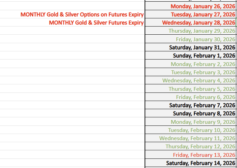Select the Thursday, February 5, 2026 cell

pyautogui.click(x=202, y=89)
